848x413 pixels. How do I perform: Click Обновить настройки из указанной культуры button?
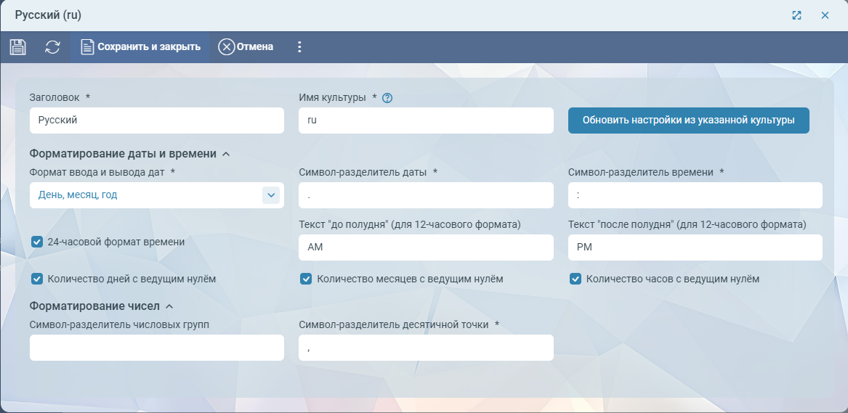[688, 120]
